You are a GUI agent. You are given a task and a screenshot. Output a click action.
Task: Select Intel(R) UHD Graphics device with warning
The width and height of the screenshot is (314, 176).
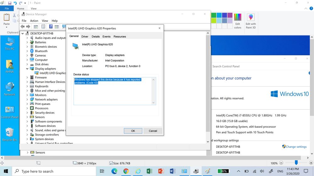[51, 73]
